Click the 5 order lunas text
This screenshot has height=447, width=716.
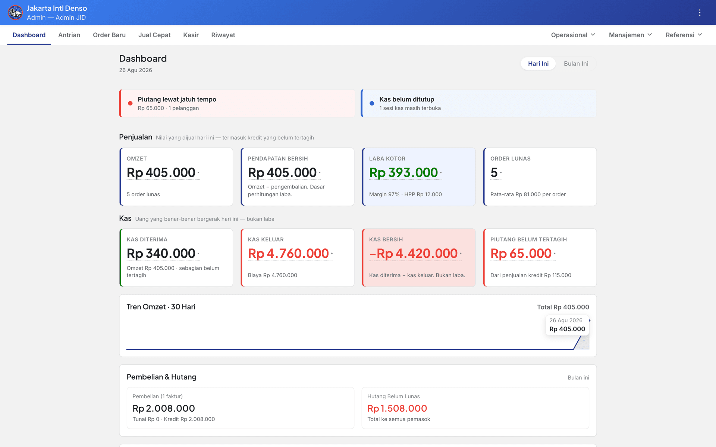(143, 194)
